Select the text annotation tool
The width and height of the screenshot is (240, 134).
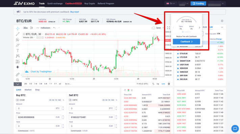pyautogui.click(x=18, y=51)
